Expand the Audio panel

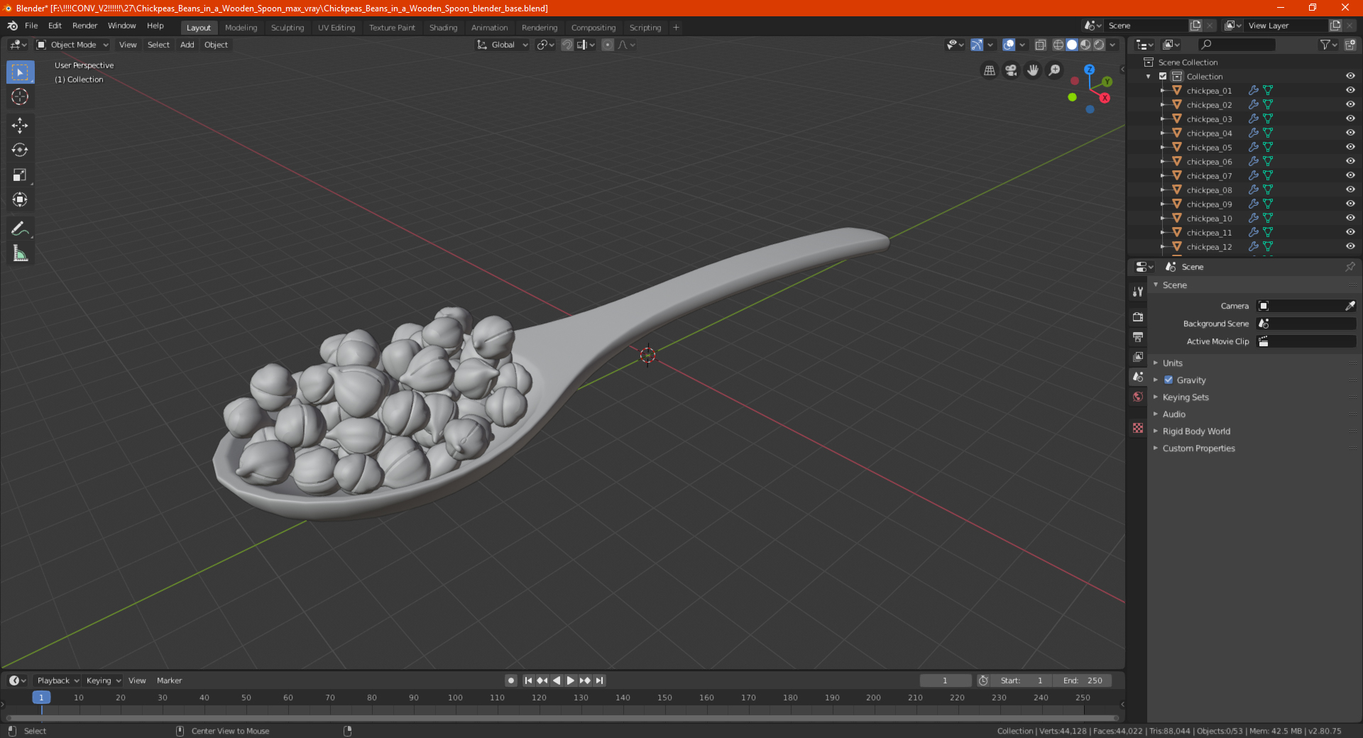[x=1173, y=414]
